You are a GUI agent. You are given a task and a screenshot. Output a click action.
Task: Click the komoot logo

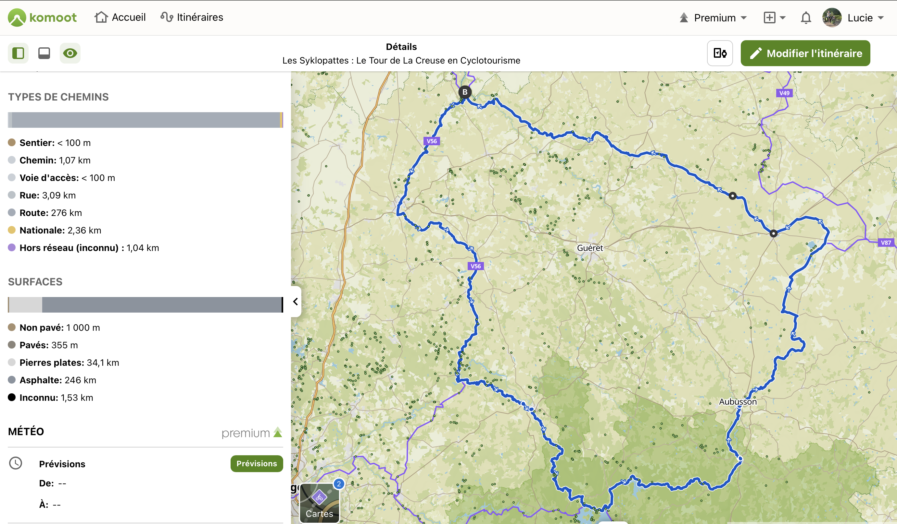point(42,18)
